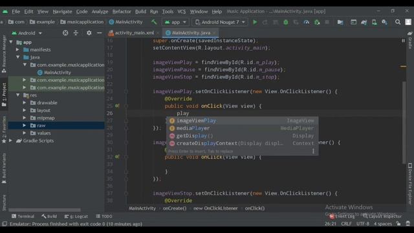The height and width of the screenshot is (233, 414).
Task: Click UTF-8 encoding in status bar
Action: [363, 224]
